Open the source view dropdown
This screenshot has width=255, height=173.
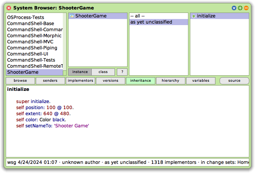tap(234, 81)
